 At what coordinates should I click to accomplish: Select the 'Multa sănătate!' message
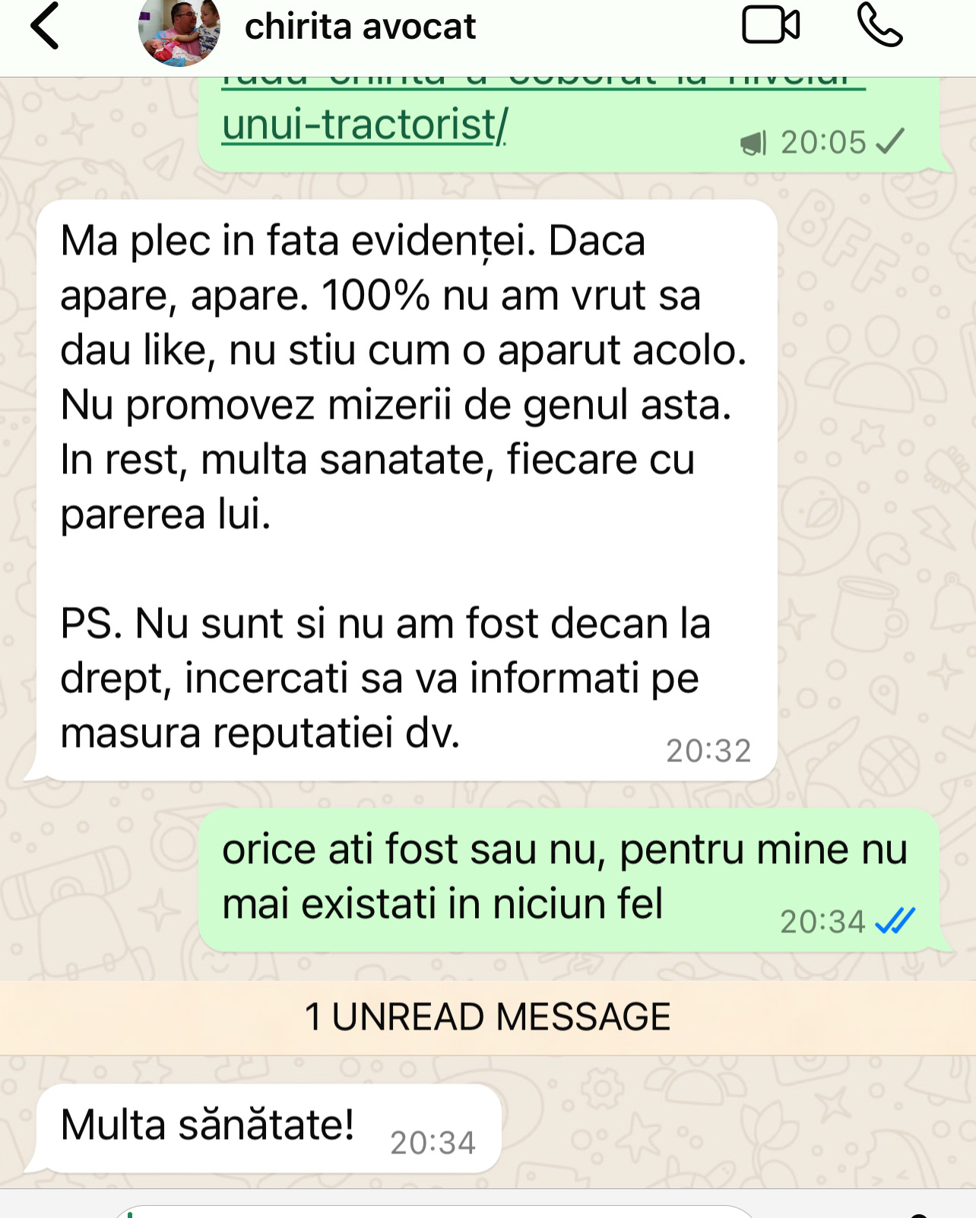(x=269, y=1128)
